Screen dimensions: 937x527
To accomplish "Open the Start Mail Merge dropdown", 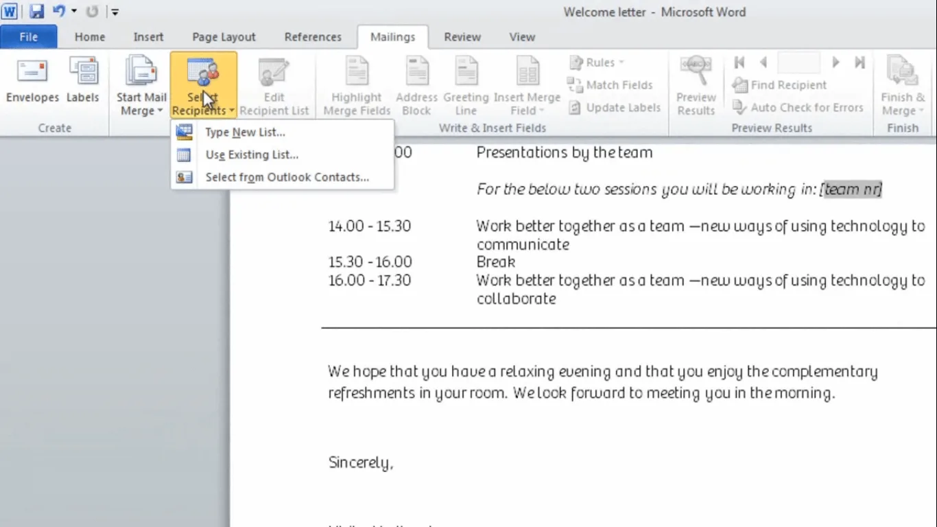I will point(141,86).
